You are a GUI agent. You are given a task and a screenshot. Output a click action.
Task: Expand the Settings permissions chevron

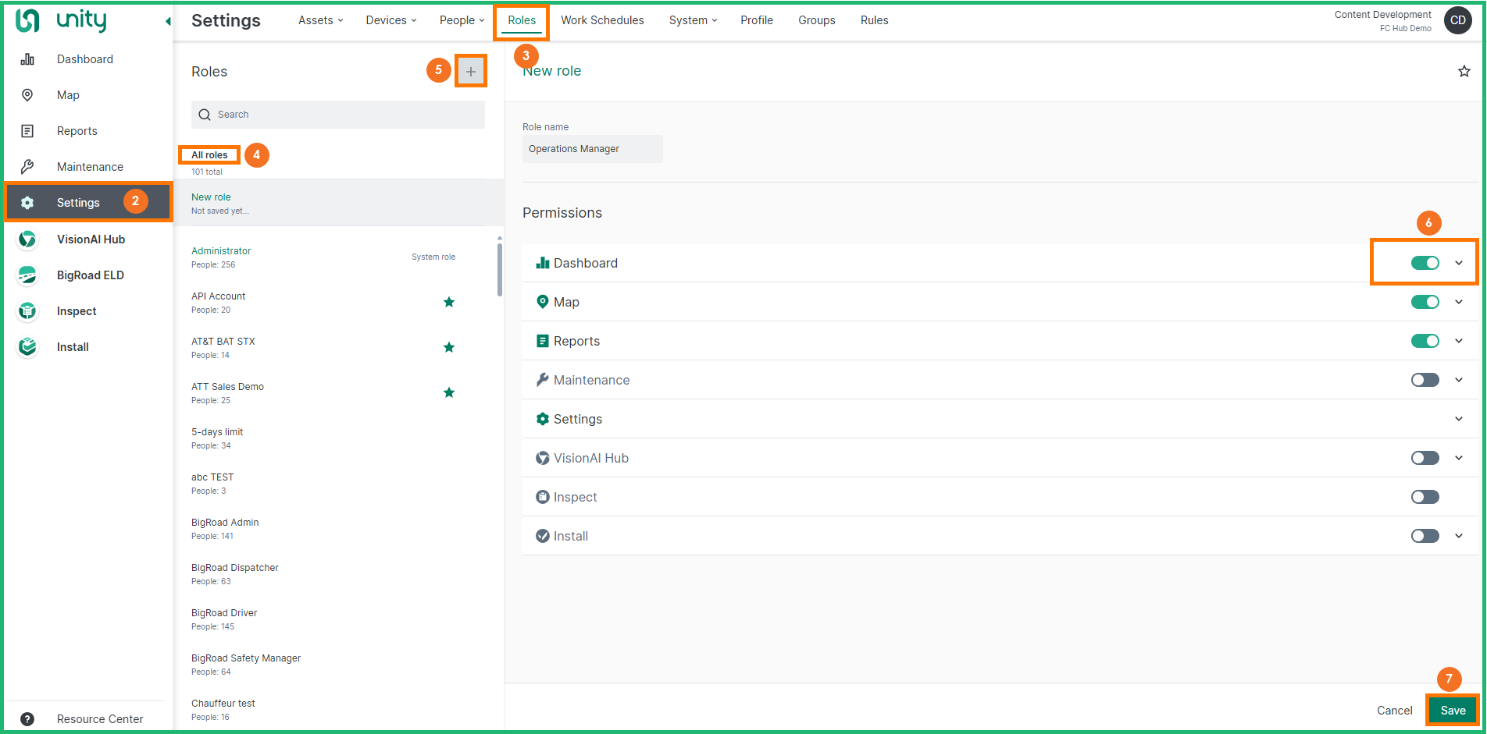(x=1458, y=419)
